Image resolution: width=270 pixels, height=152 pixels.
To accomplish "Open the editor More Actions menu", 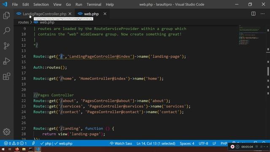I will tap(262, 14).
